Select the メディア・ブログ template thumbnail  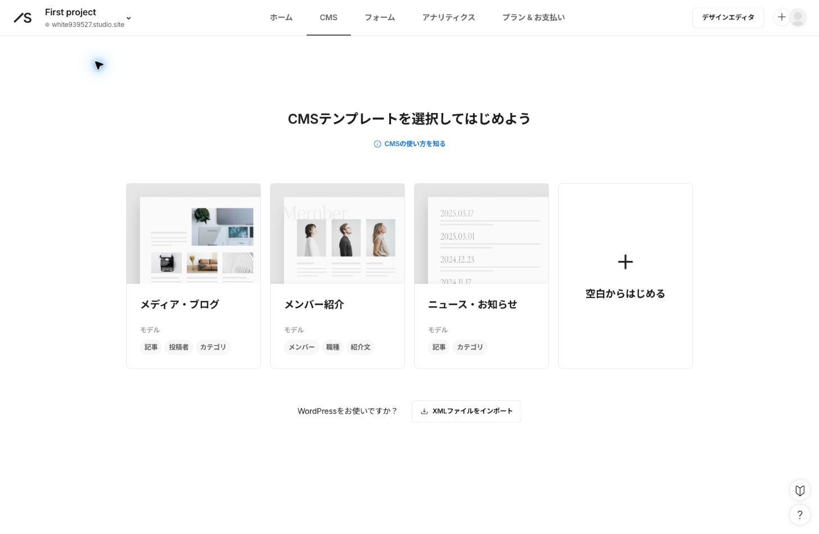click(193, 234)
